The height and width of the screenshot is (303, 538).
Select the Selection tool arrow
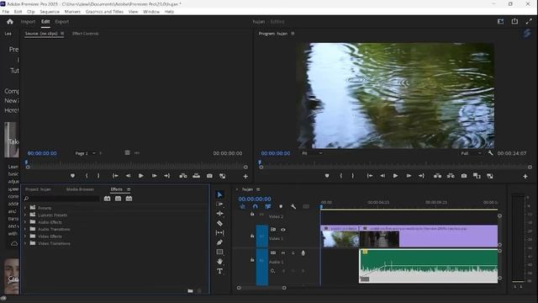(x=219, y=194)
